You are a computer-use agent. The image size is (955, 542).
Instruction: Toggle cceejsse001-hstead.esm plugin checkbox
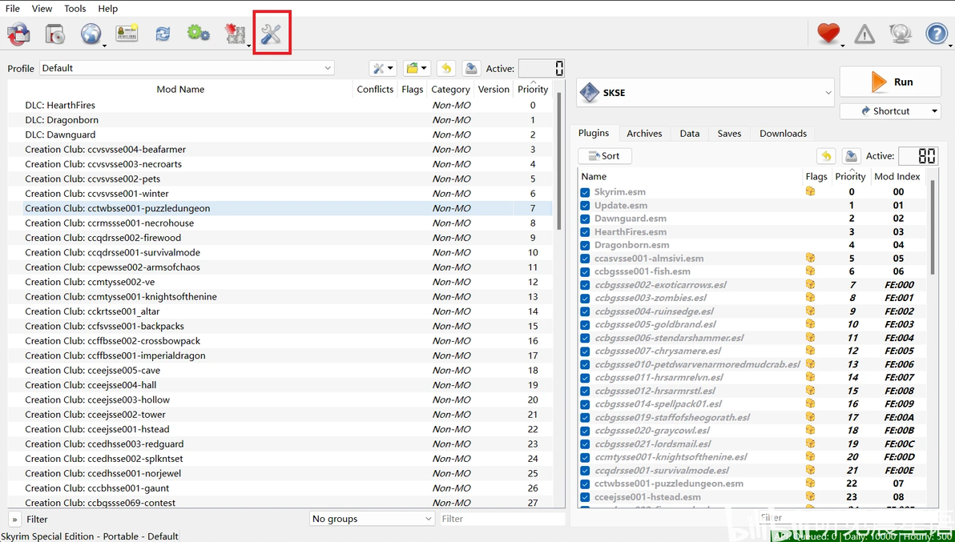click(x=586, y=498)
